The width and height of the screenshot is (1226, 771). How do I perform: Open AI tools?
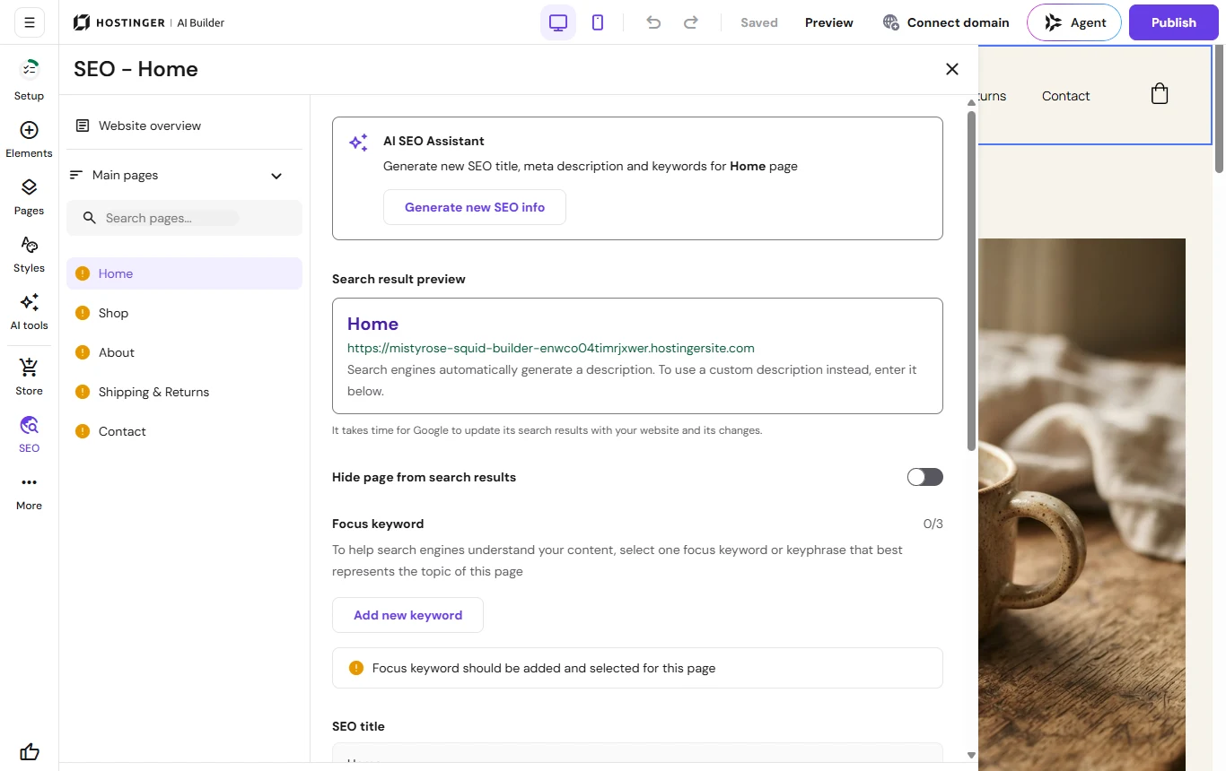click(29, 311)
